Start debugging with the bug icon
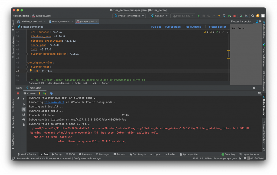 click(x=204, y=16)
